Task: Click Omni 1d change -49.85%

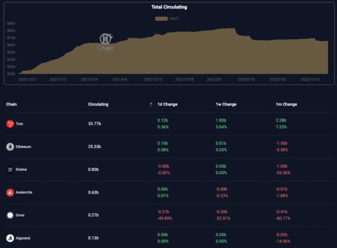Action: coord(164,218)
